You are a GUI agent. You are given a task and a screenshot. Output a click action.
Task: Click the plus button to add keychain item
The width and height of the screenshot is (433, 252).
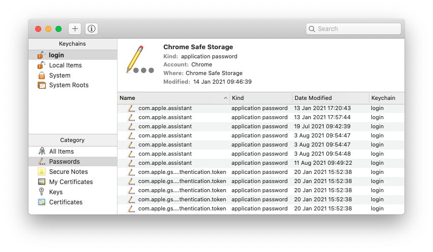tap(75, 29)
